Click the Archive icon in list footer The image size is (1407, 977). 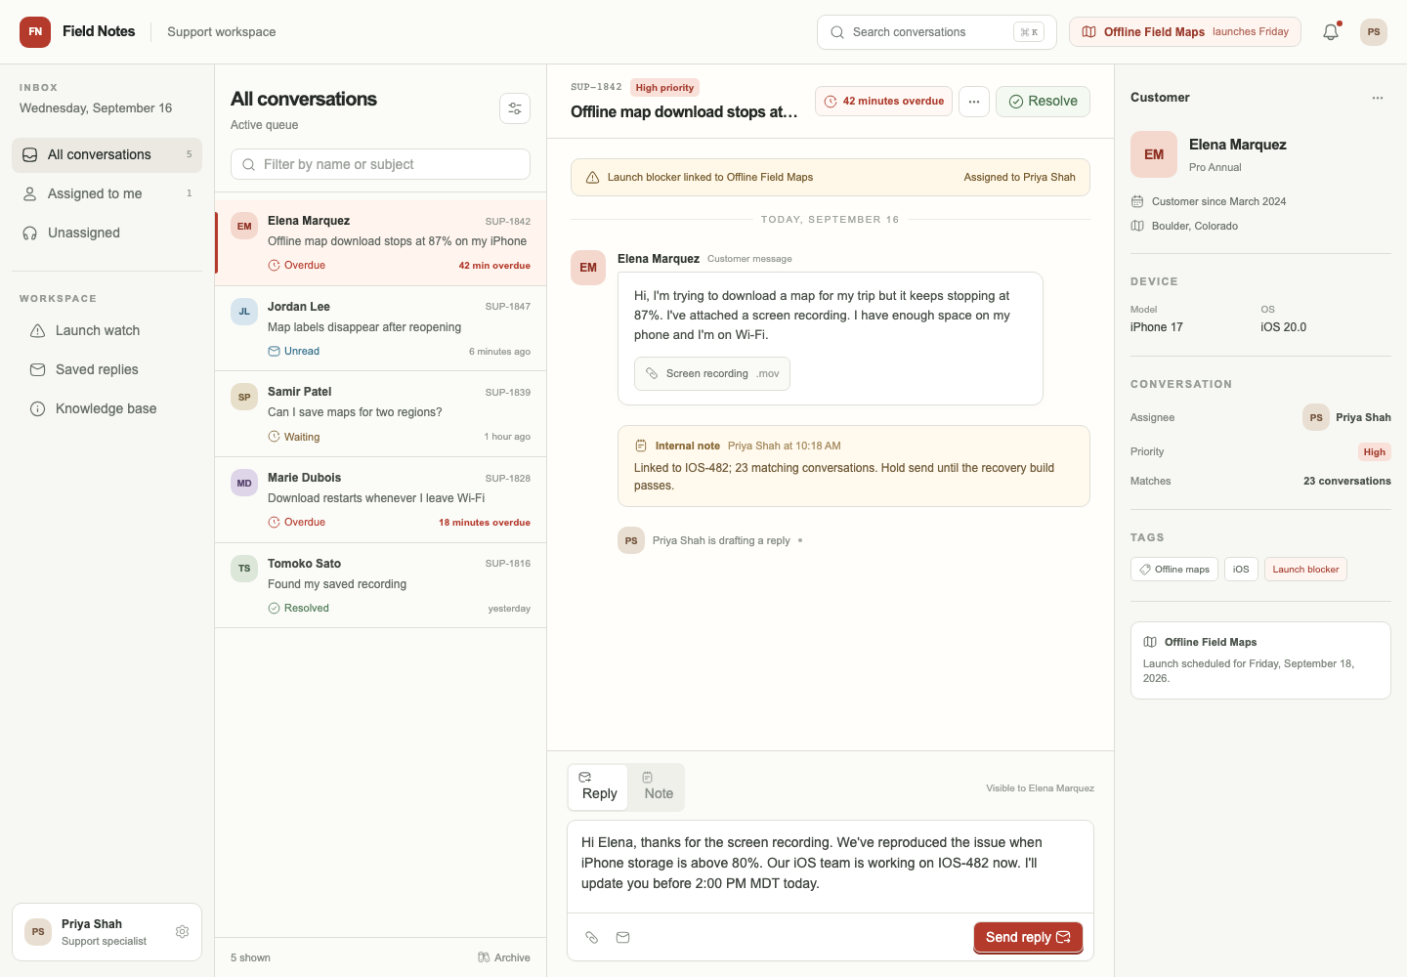click(484, 957)
